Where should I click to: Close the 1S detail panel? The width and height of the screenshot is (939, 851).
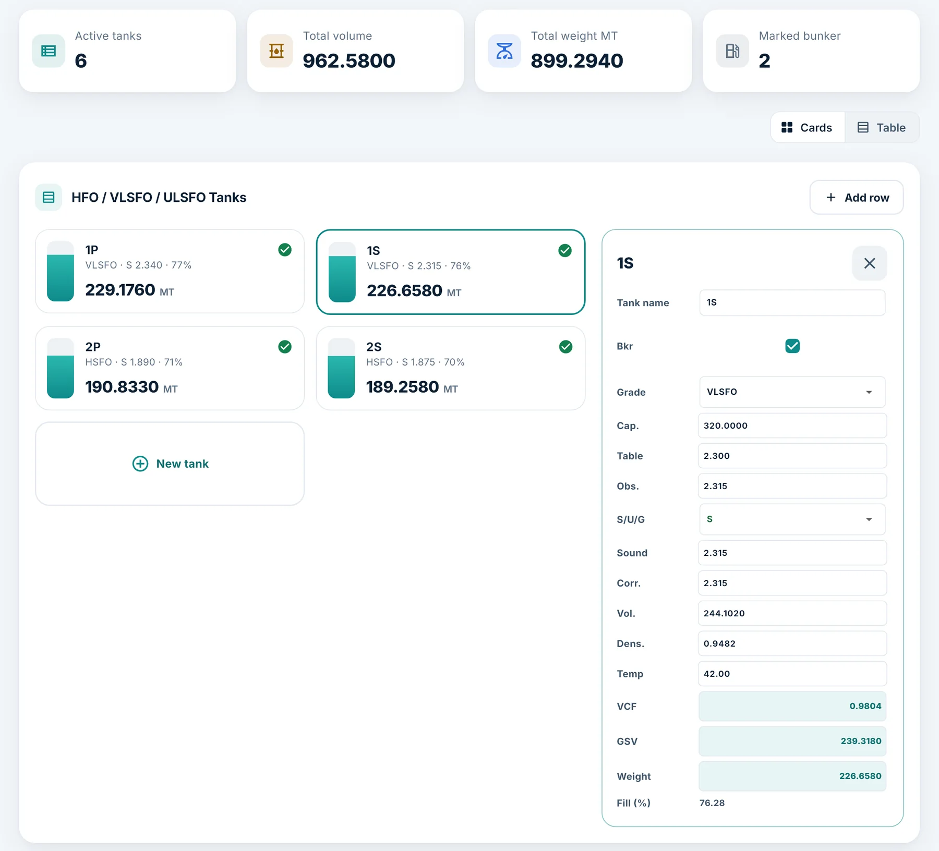pyautogui.click(x=870, y=263)
